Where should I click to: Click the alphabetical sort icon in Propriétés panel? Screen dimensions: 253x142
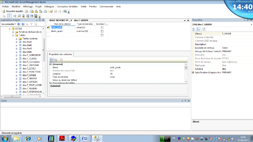point(199,29)
